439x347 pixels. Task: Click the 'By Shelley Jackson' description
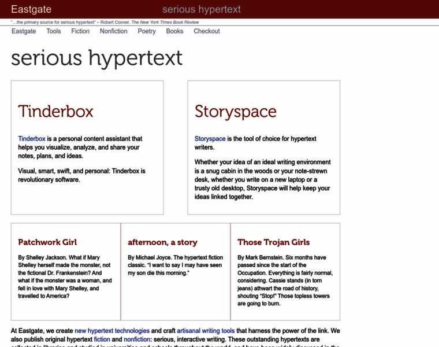[65, 276]
